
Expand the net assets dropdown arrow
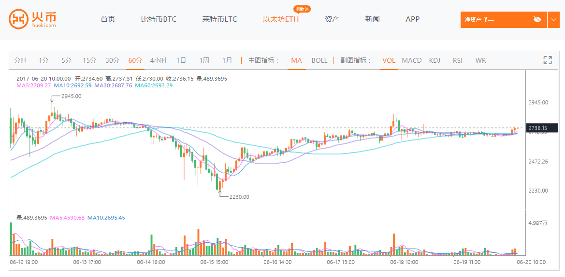pos(553,20)
